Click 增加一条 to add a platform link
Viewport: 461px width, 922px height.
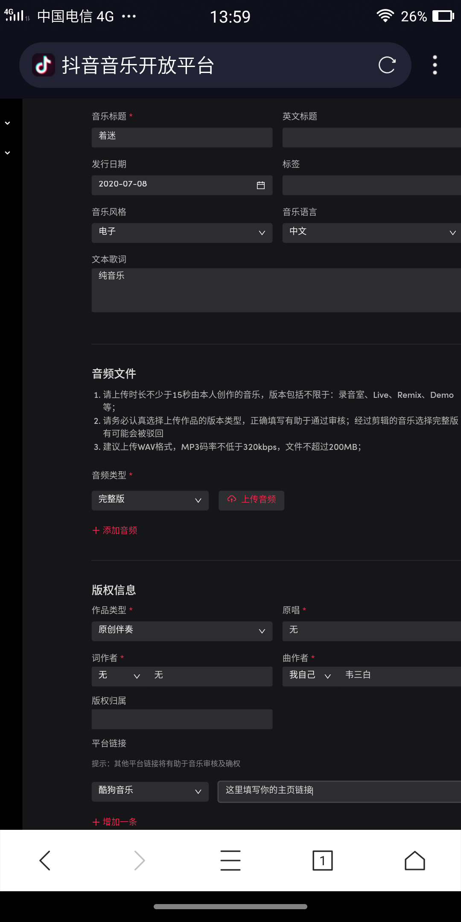pos(115,822)
